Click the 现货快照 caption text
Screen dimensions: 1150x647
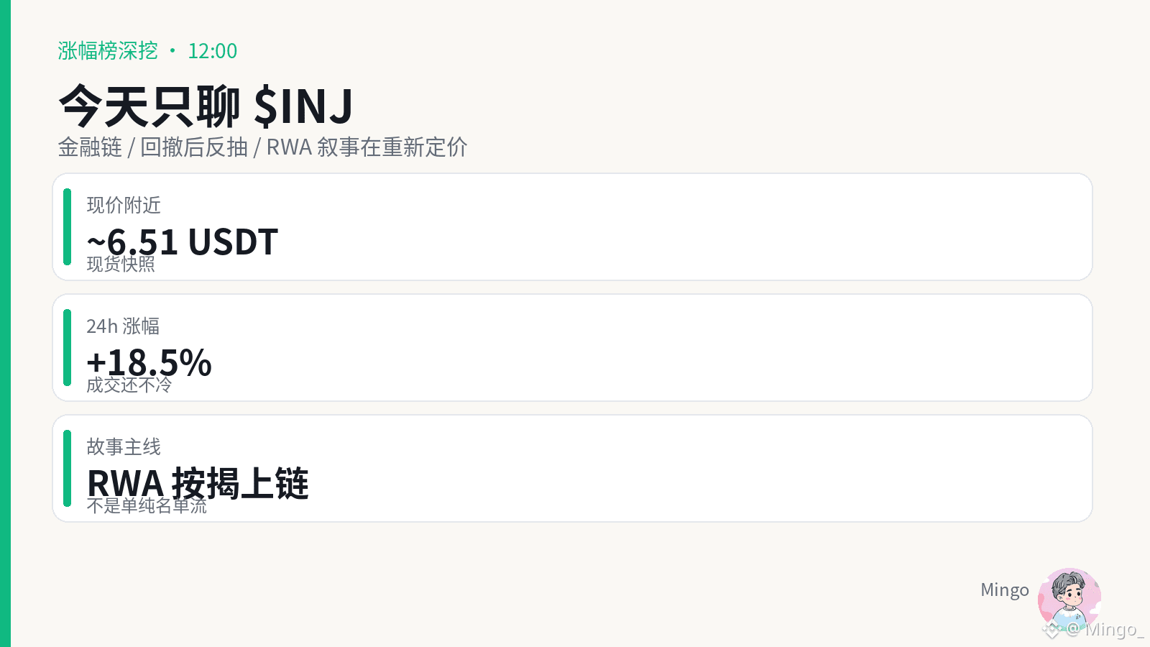click(121, 265)
